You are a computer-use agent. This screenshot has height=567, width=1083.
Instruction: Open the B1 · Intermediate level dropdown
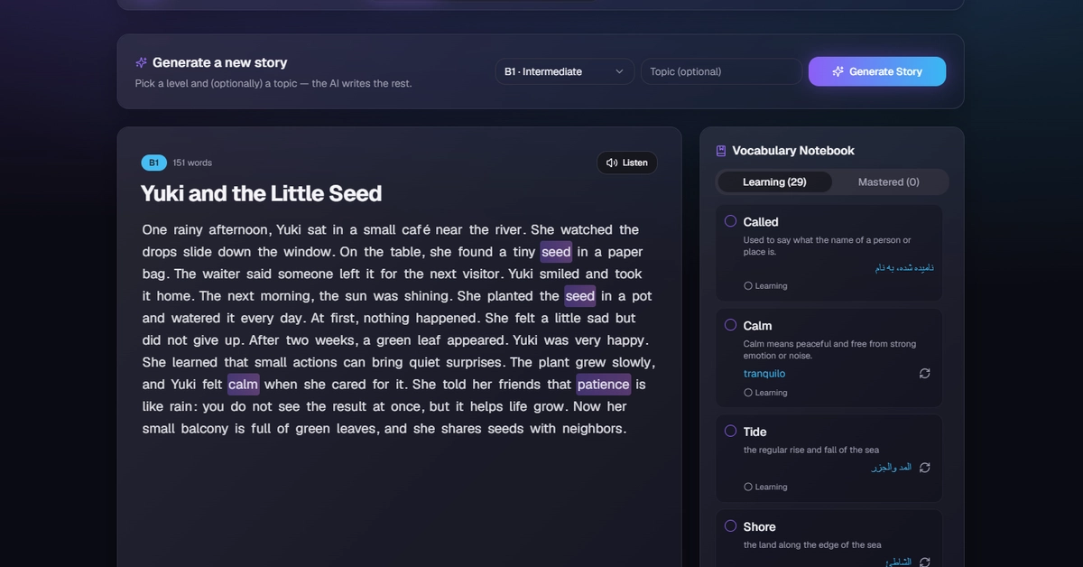click(x=565, y=71)
